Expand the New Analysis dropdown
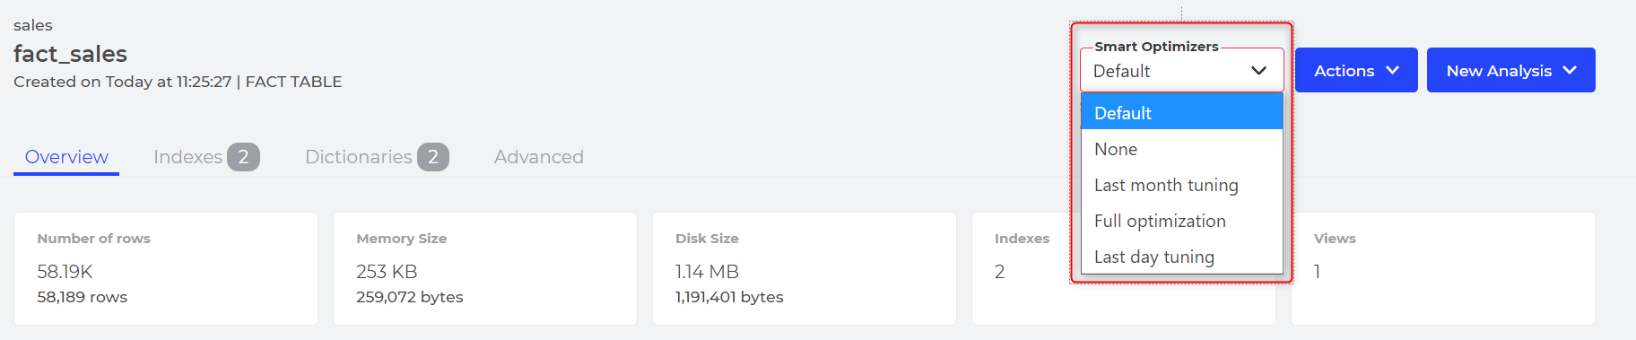Image resolution: width=1636 pixels, height=340 pixels. click(1511, 70)
